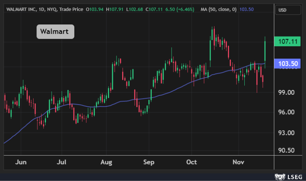The height and width of the screenshot is (181, 306).
Task: Select the Jun label on time axis
Action: click(22, 162)
